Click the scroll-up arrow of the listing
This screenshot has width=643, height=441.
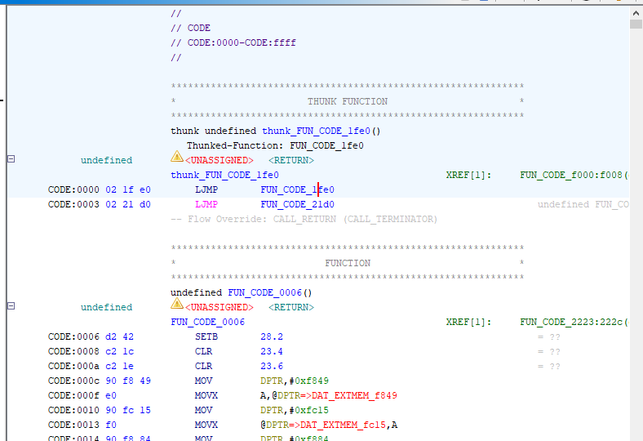(x=636, y=13)
